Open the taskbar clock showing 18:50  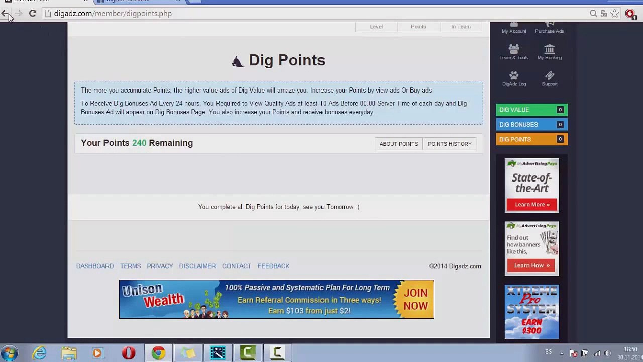(x=630, y=353)
